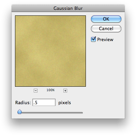Zoom out the preview with minus icon
Screen dimensions: 136x135
click(x=35, y=91)
